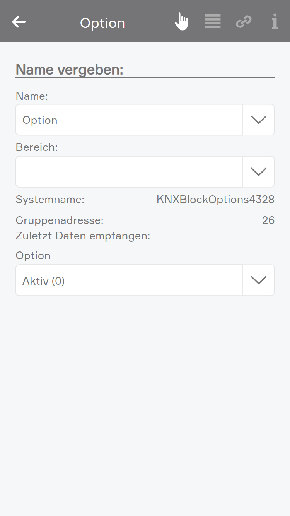Click the 'Option' title in the header
The image size is (290, 516).
(x=102, y=23)
